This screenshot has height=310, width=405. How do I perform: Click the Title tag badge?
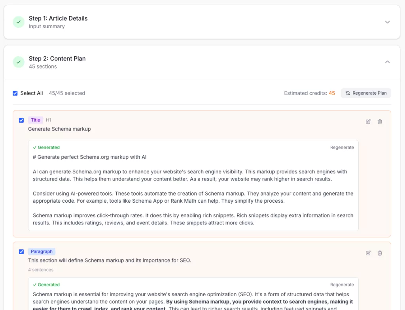[36, 120]
